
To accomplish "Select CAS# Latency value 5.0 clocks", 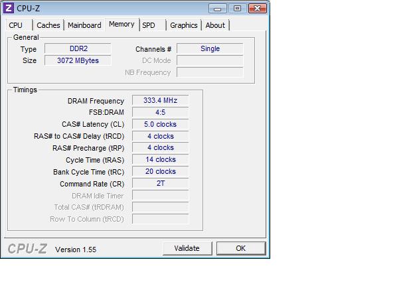I will point(161,124).
